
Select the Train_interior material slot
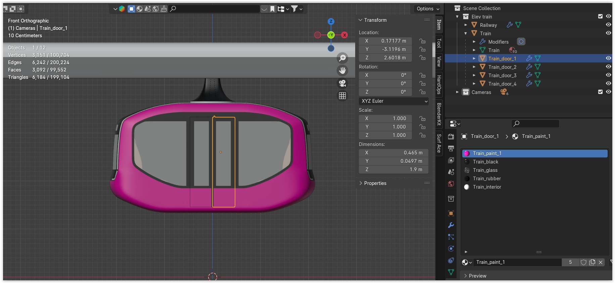point(535,187)
